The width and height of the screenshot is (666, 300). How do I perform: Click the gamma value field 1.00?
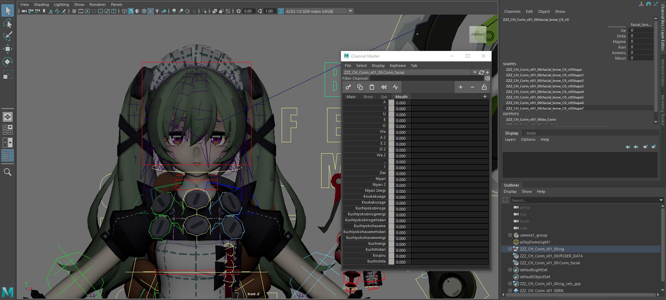270,11
